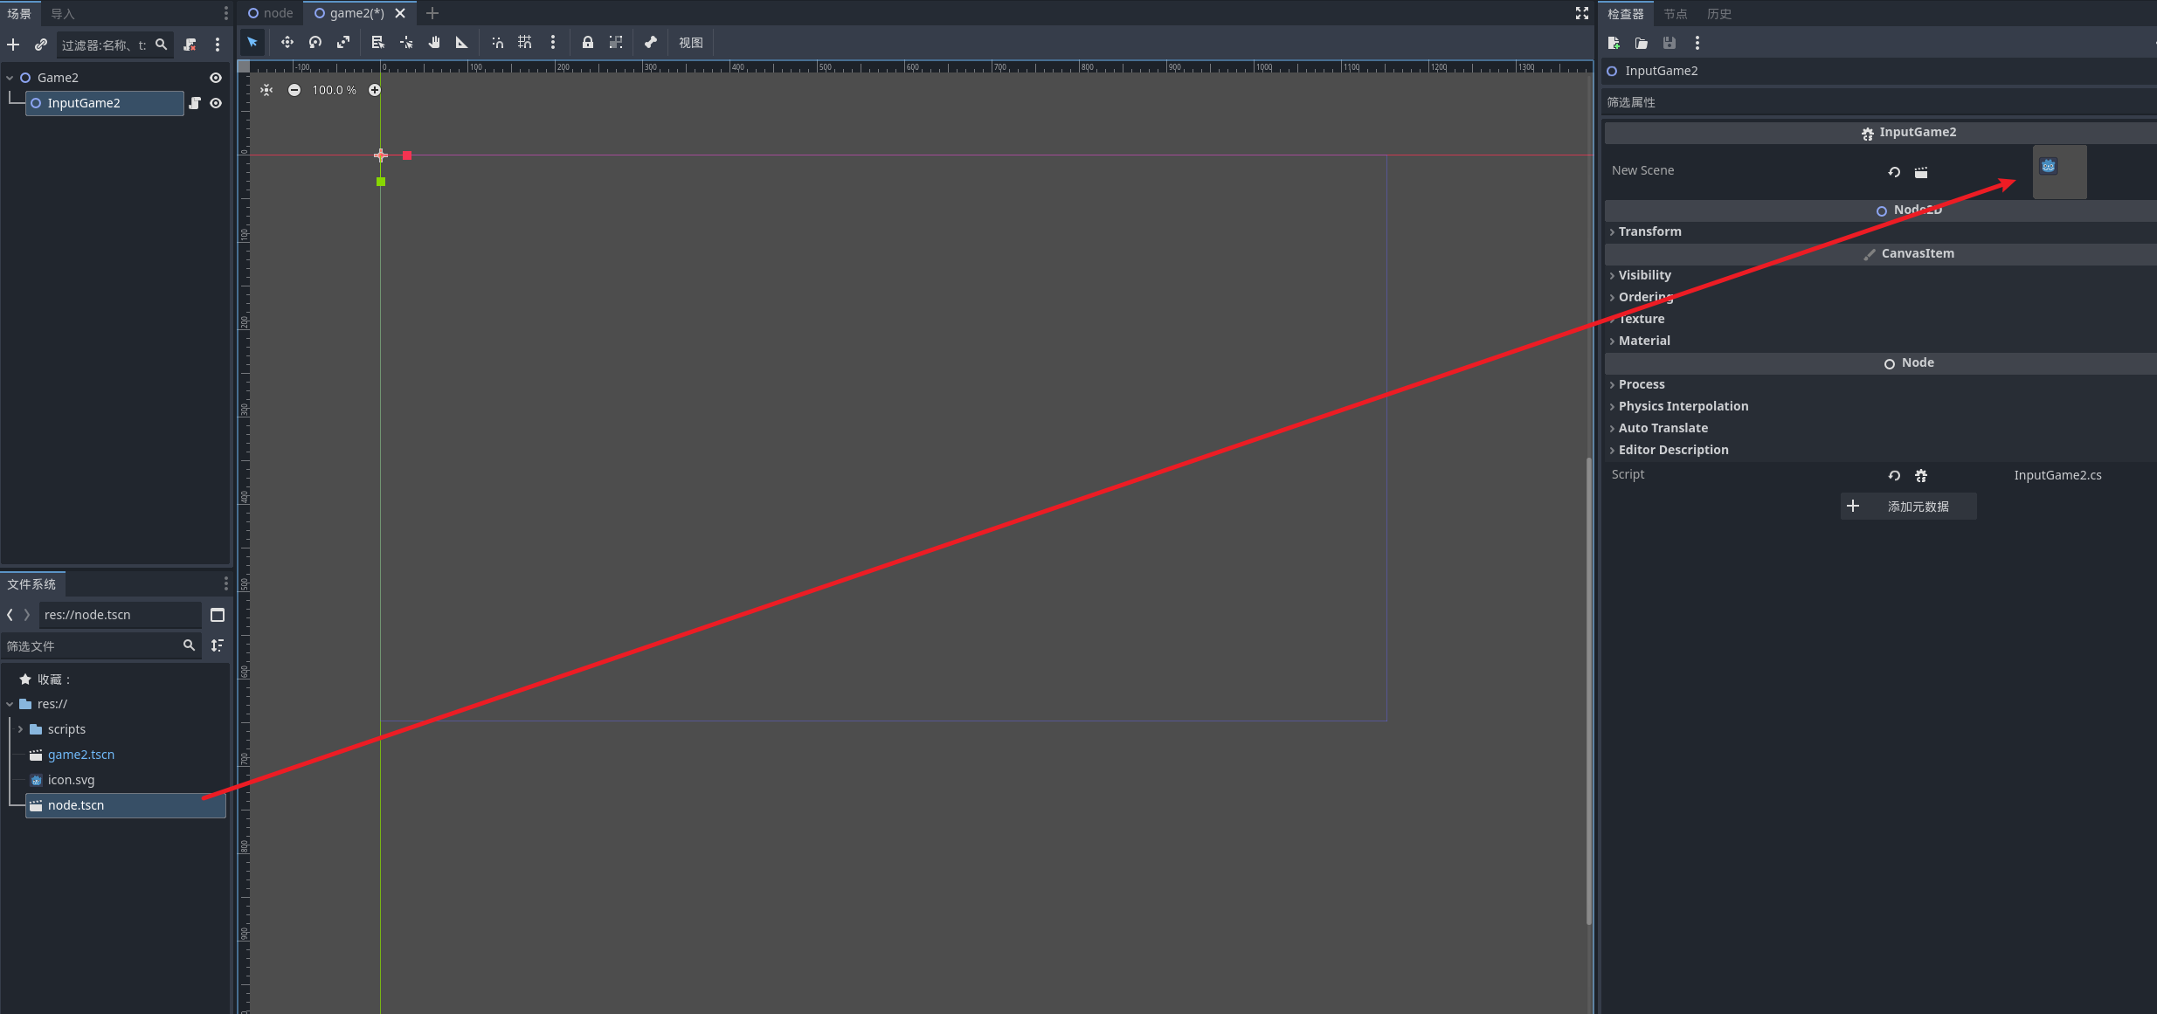Attach script button in Scene panel toolbar
This screenshot has width=2157, height=1014.
point(190,45)
